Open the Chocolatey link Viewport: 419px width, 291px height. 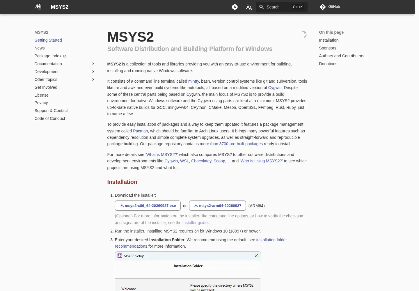[201, 161]
